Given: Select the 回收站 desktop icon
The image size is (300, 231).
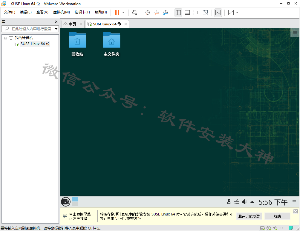Looking at the screenshot, I should (77, 44).
